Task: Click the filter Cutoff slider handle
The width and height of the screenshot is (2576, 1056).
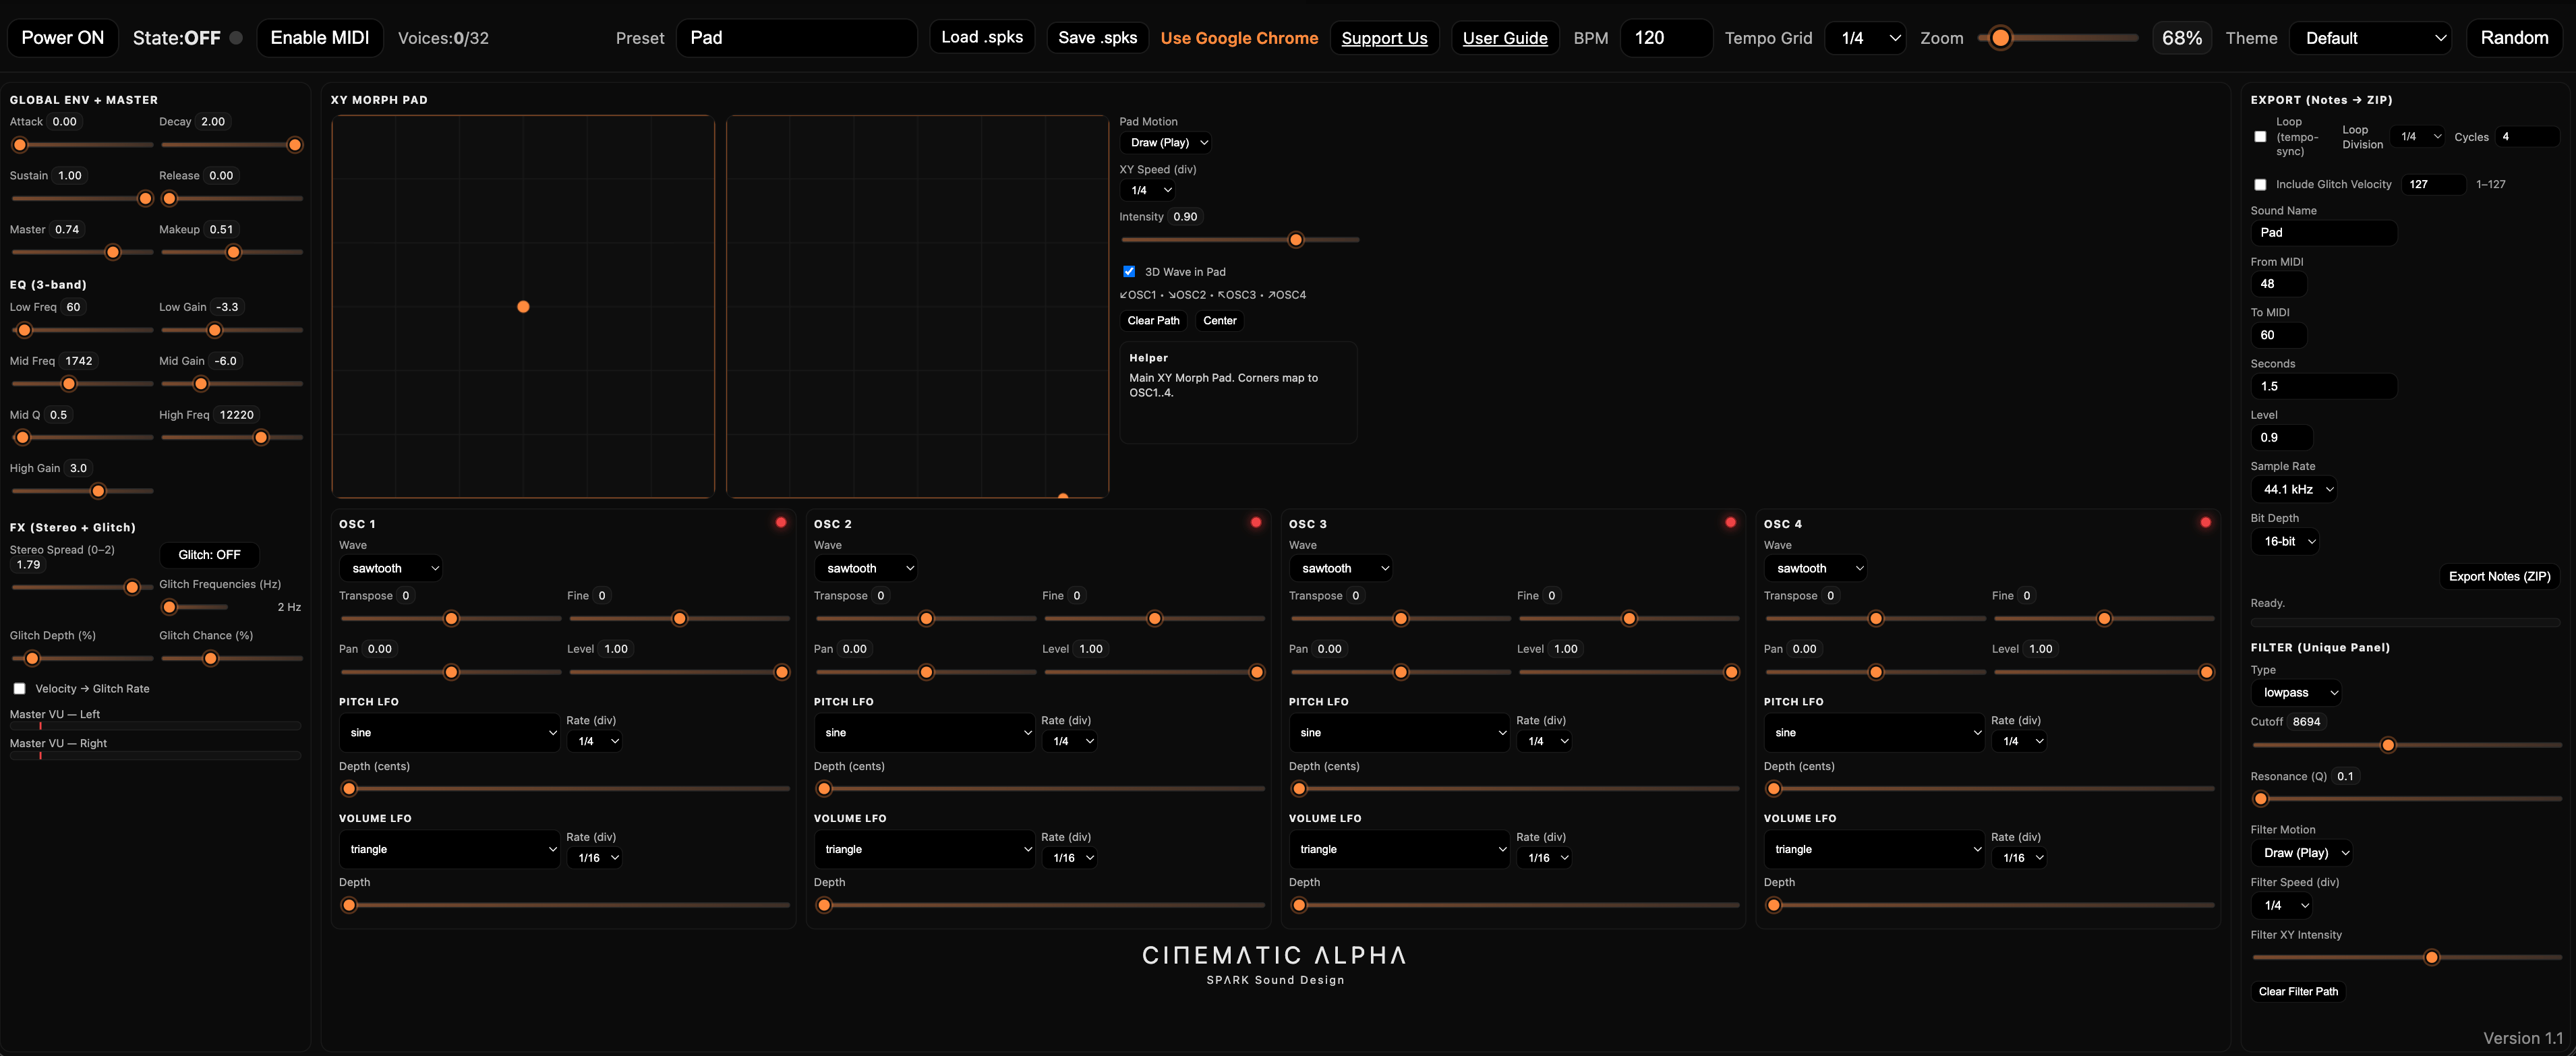Action: coord(2388,745)
